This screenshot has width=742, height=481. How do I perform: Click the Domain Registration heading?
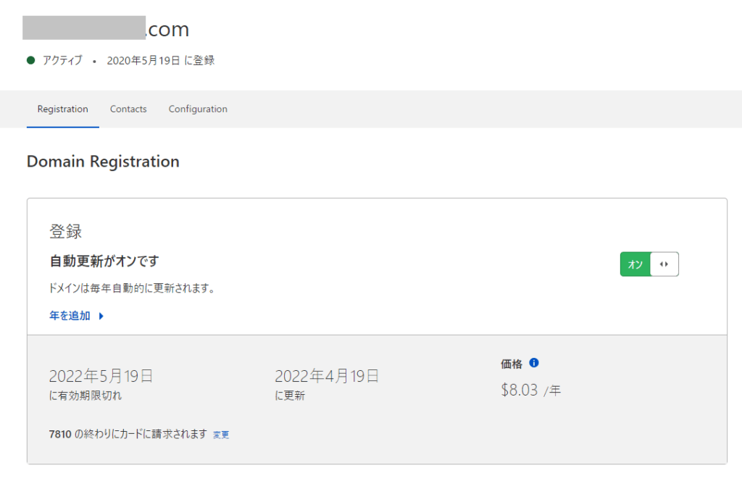click(103, 162)
